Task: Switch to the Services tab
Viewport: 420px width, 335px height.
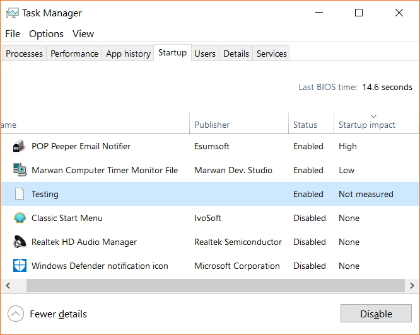Action: (x=271, y=54)
